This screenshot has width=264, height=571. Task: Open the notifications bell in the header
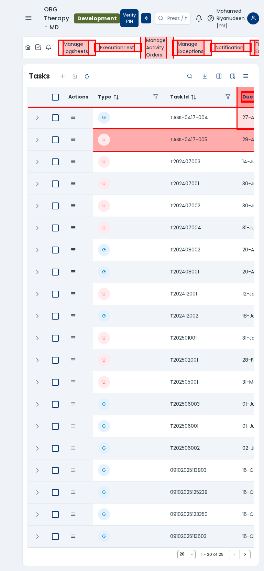click(x=199, y=18)
